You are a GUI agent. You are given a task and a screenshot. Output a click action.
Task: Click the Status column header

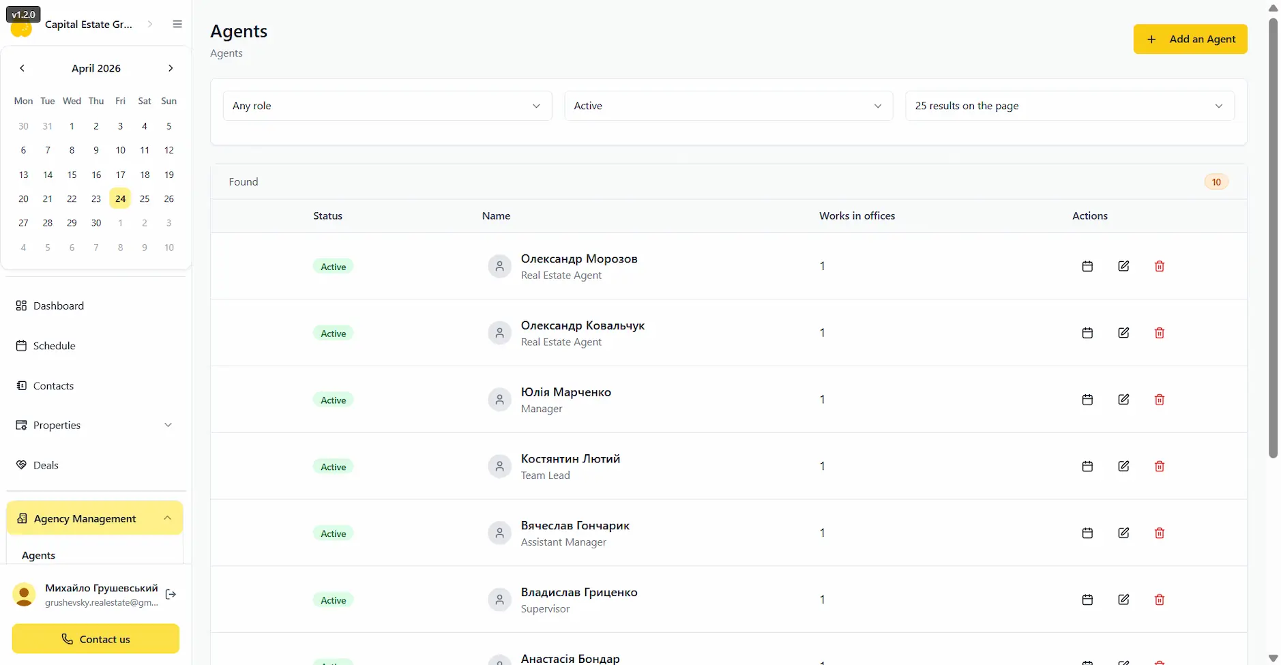[327, 216]
